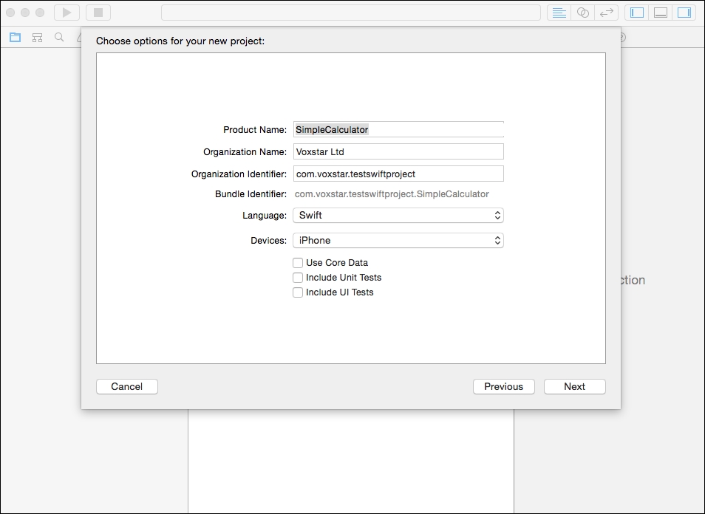Click the Cancel button
The width and height of the screenshot is (705, 514).
point(127,387)
